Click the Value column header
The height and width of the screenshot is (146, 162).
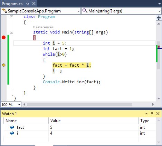[x=93, y=121]
